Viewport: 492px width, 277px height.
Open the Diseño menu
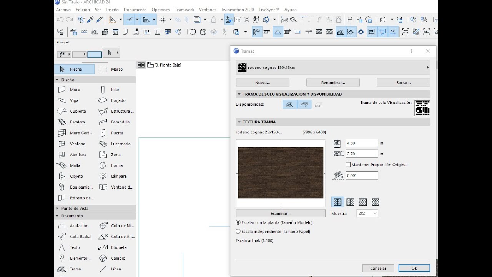112,10
